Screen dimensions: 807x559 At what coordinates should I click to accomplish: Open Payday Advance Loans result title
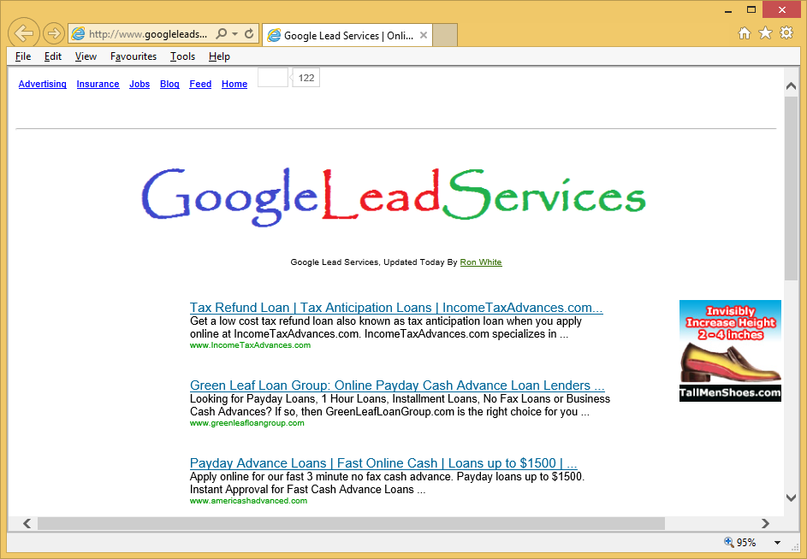(383, 462)
